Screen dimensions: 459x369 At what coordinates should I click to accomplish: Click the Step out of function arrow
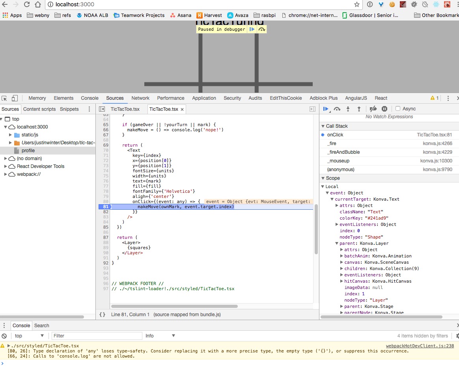pyautogui.click(x=359, y=109)
